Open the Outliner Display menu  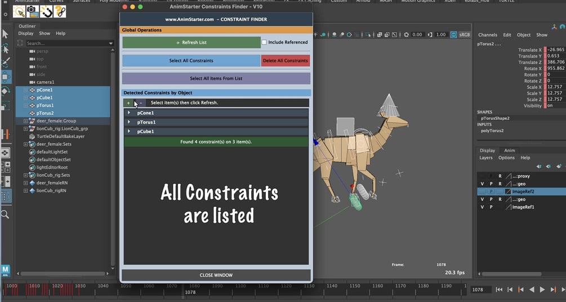click(x=26, y=33)
